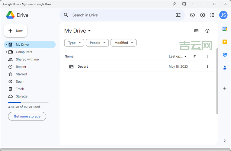
Task: Open the Type filter dropdown
Action: point(74,43)
